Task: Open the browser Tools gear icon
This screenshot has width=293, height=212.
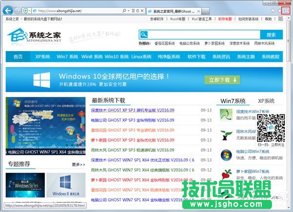Action: pyautogui.click(x=286, y=11)
